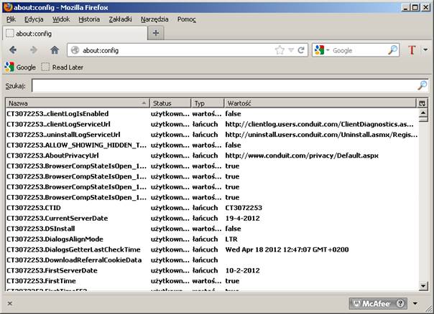Sort by the Wartość column header

click(x=320, y=103)
